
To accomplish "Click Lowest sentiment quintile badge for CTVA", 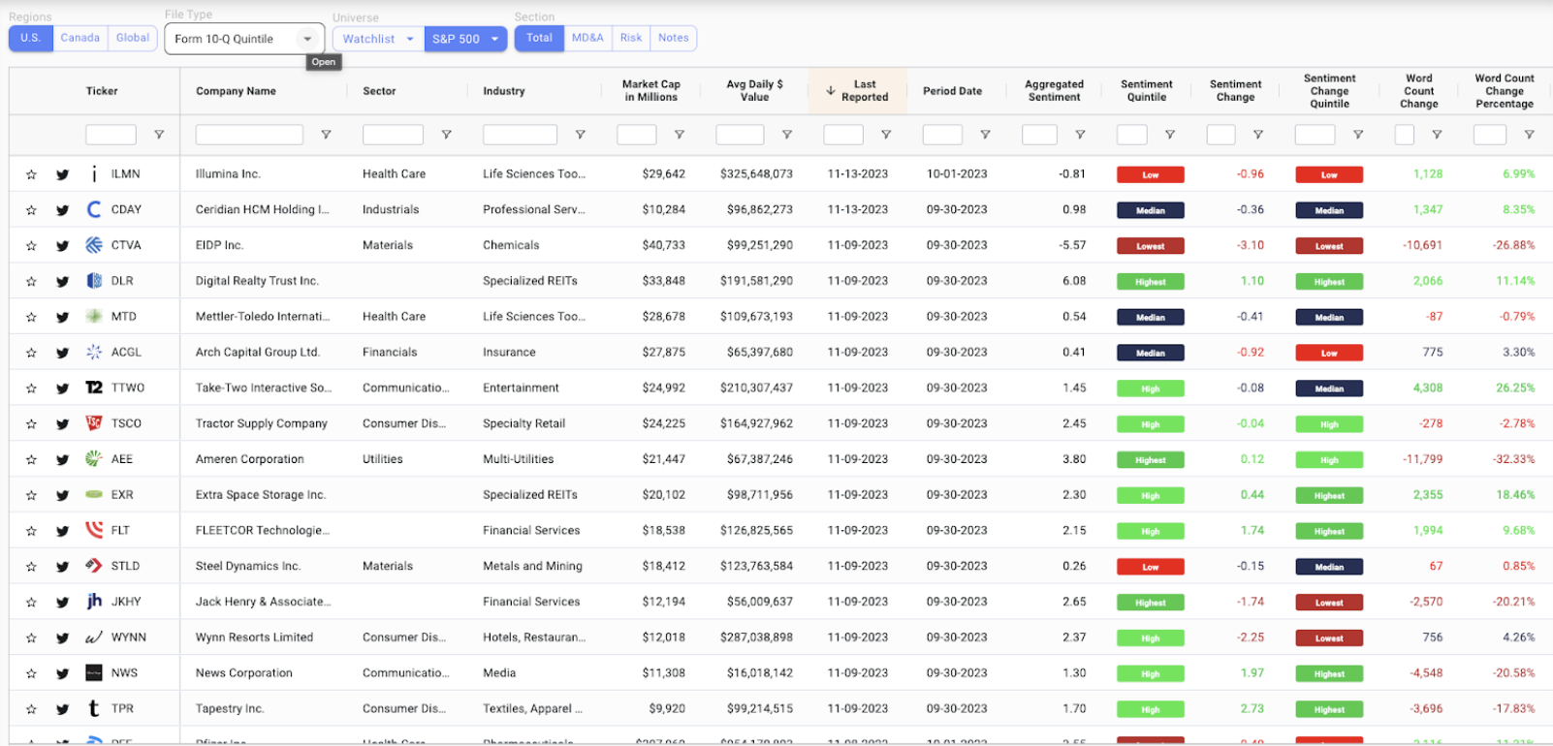I will (x=1150, y=246).
